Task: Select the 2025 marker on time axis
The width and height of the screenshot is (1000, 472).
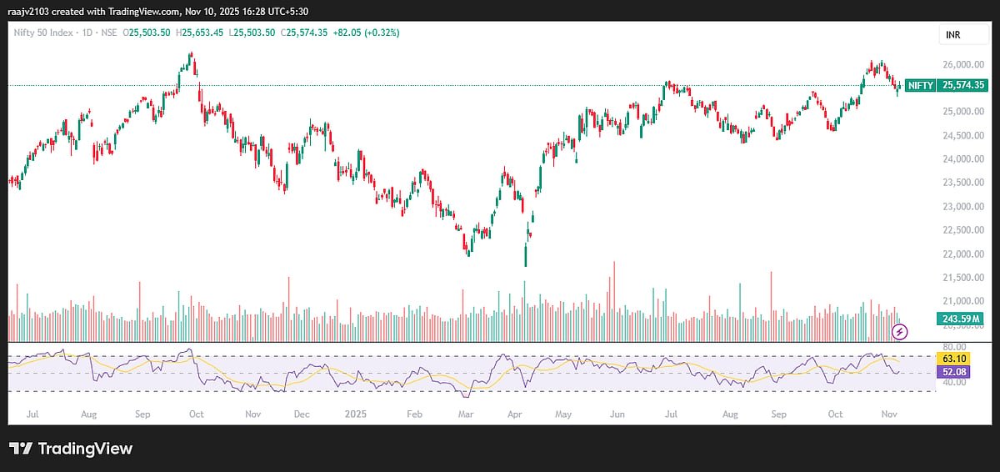Action: (356, 414)
